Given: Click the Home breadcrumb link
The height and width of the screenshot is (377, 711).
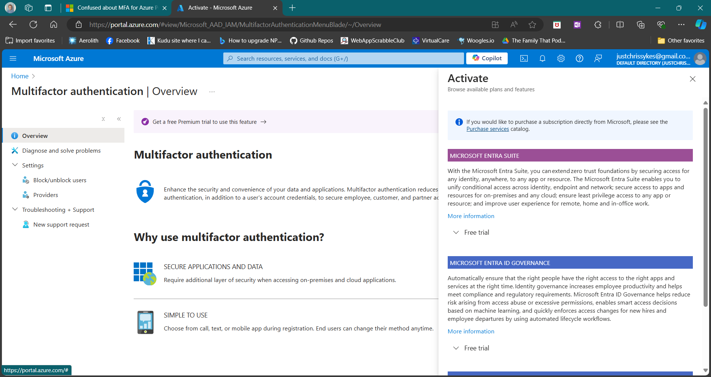Looking at the screenshot, I should (20, 76).
